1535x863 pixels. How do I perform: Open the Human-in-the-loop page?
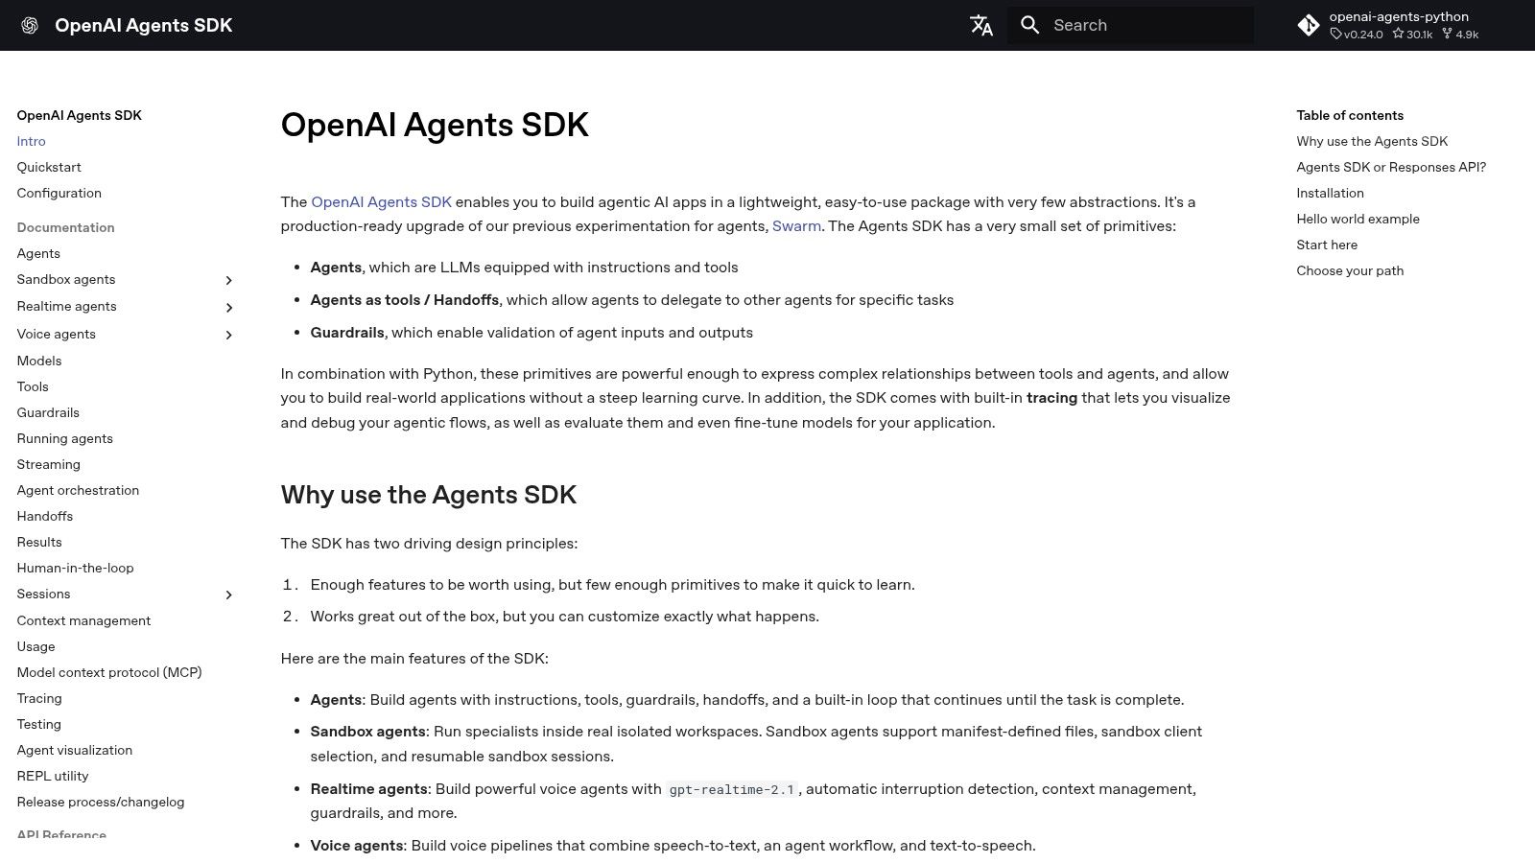(75, 568)
